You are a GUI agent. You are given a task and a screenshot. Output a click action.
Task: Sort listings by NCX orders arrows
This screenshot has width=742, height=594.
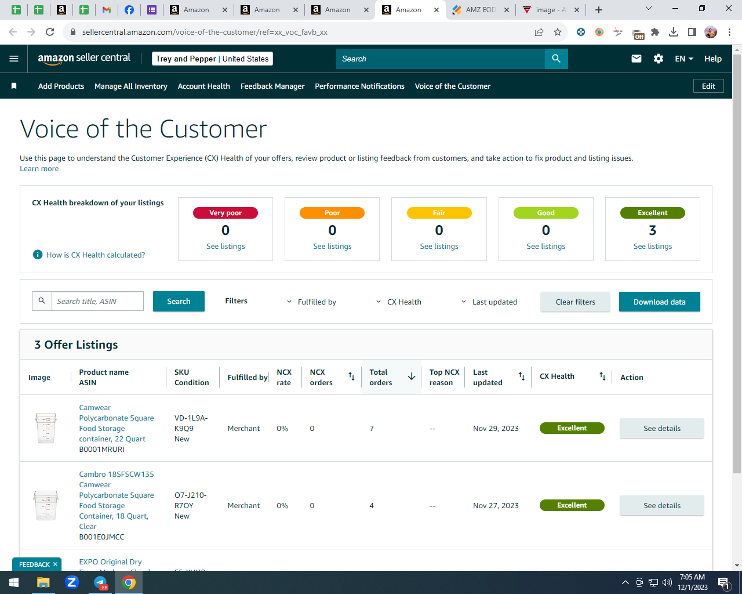pos(351,376)
